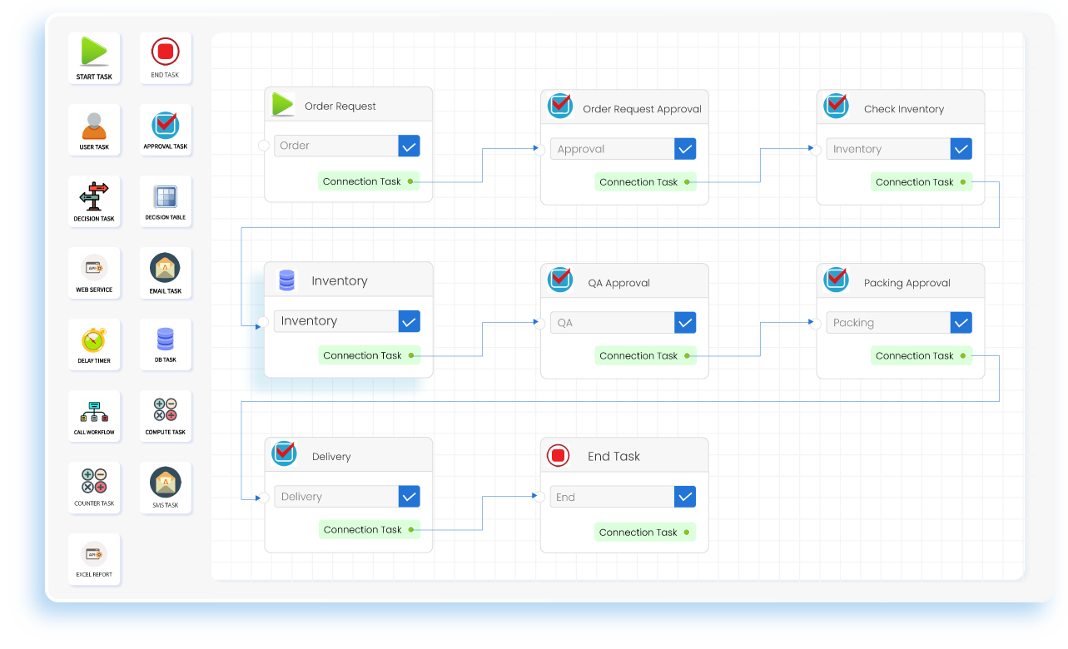Click Connection Task in End Task node
Image resolution: width=1068 pixels, height=649 pixels.
[x=638, y=533]
